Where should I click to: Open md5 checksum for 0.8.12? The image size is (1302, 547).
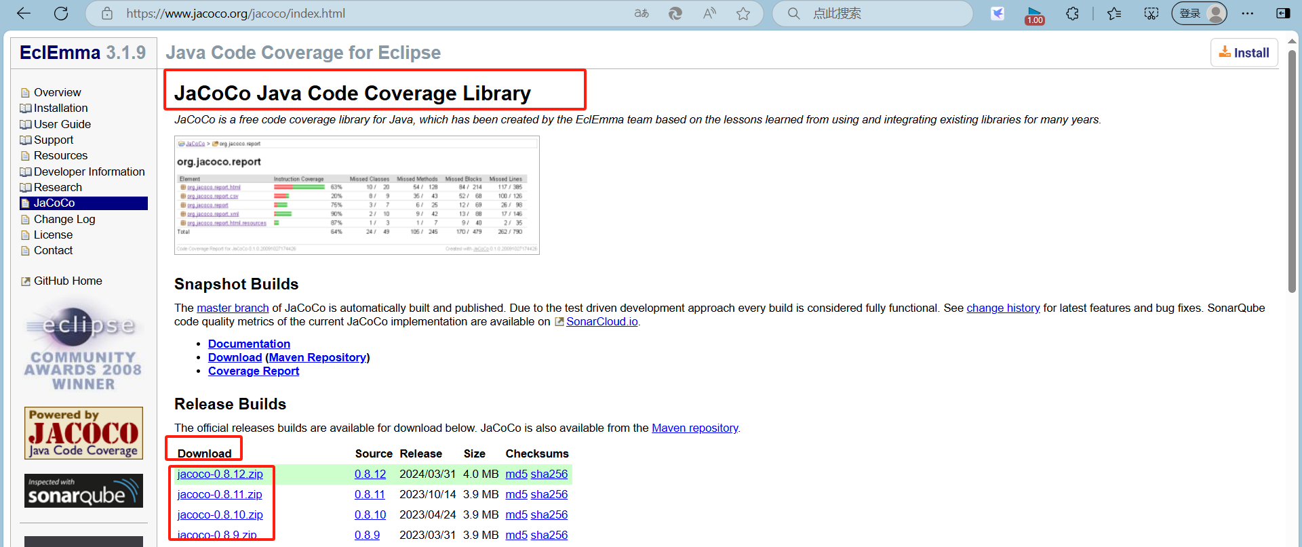click(x=516, y=474)
